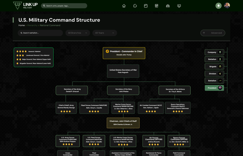The width and height of the screenshot is (243, 156).
Task: Click the monitor presentation icon
Action: [179, 6]
